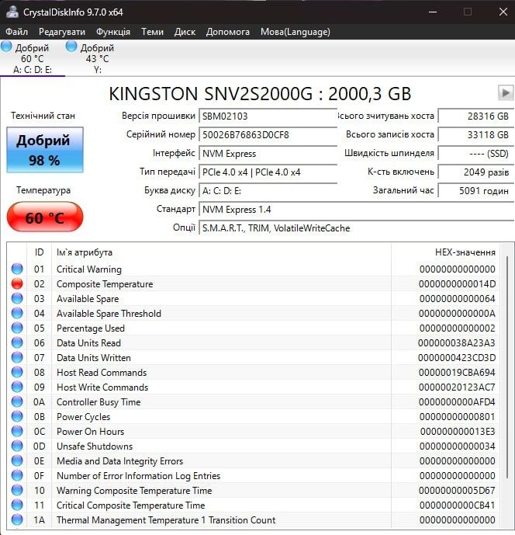Click the status icon of Power Cycles
Viewport: 515px width, 535px height.
coord(17,416)
